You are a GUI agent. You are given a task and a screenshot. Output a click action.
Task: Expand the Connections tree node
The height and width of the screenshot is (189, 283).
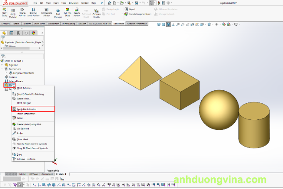(2, 69)
